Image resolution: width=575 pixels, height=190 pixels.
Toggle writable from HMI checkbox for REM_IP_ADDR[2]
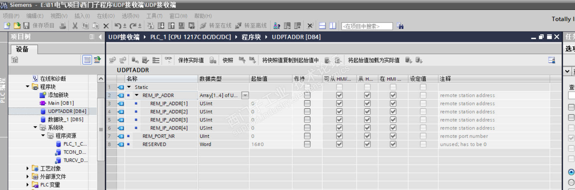tap(367, 112)
